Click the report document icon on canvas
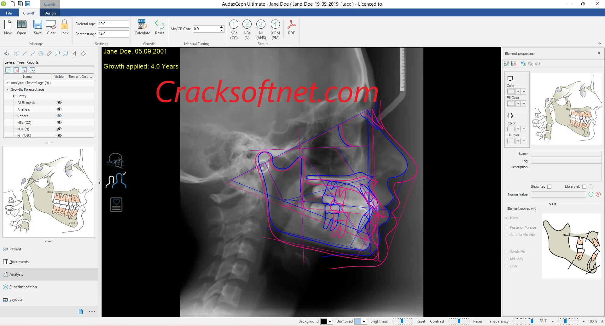 pyautogui.click(x=116, y=205)
